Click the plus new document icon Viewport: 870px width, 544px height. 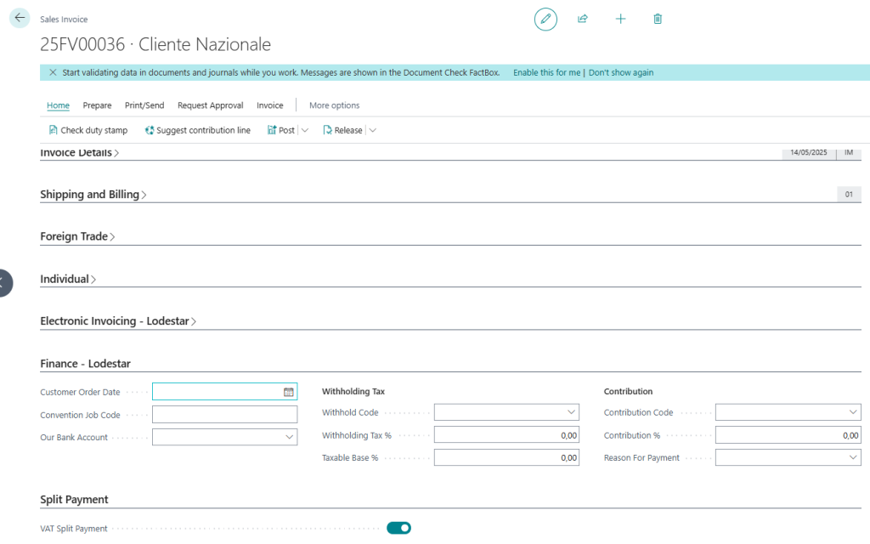click(620, 19)
